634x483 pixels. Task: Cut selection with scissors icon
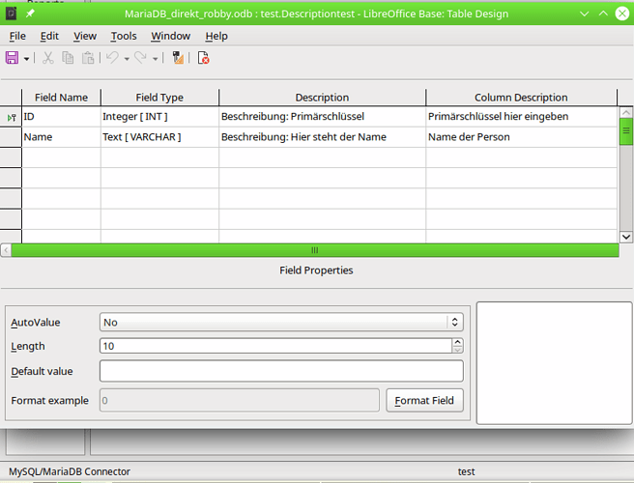[48, 58]
